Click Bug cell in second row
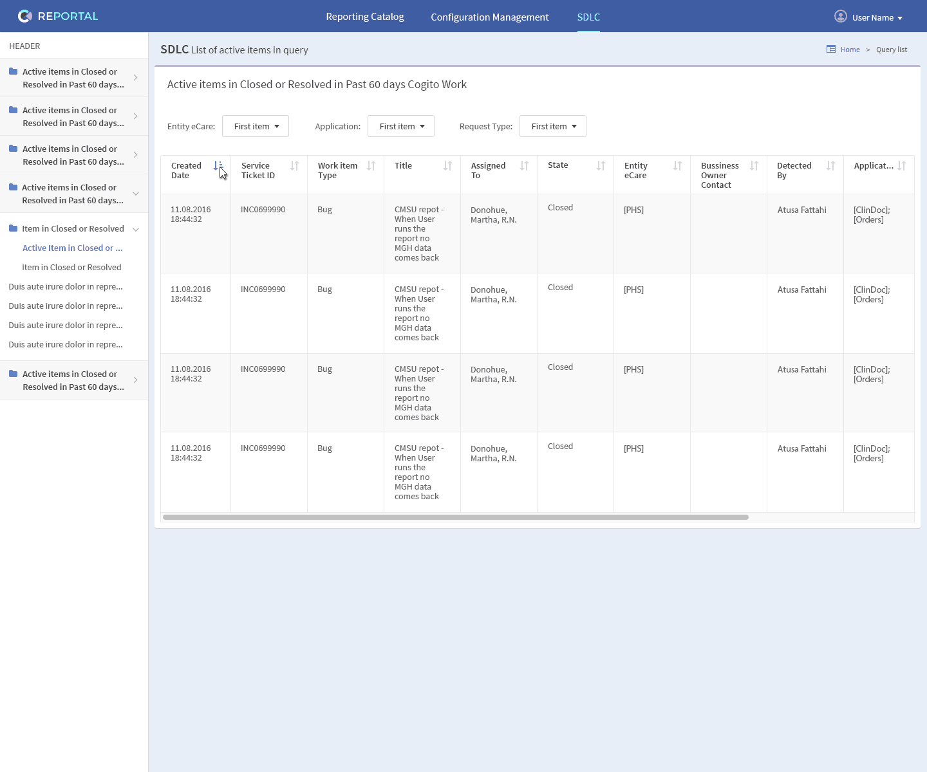The height and width of the screenshot is (772, 927). pos(324,289)
